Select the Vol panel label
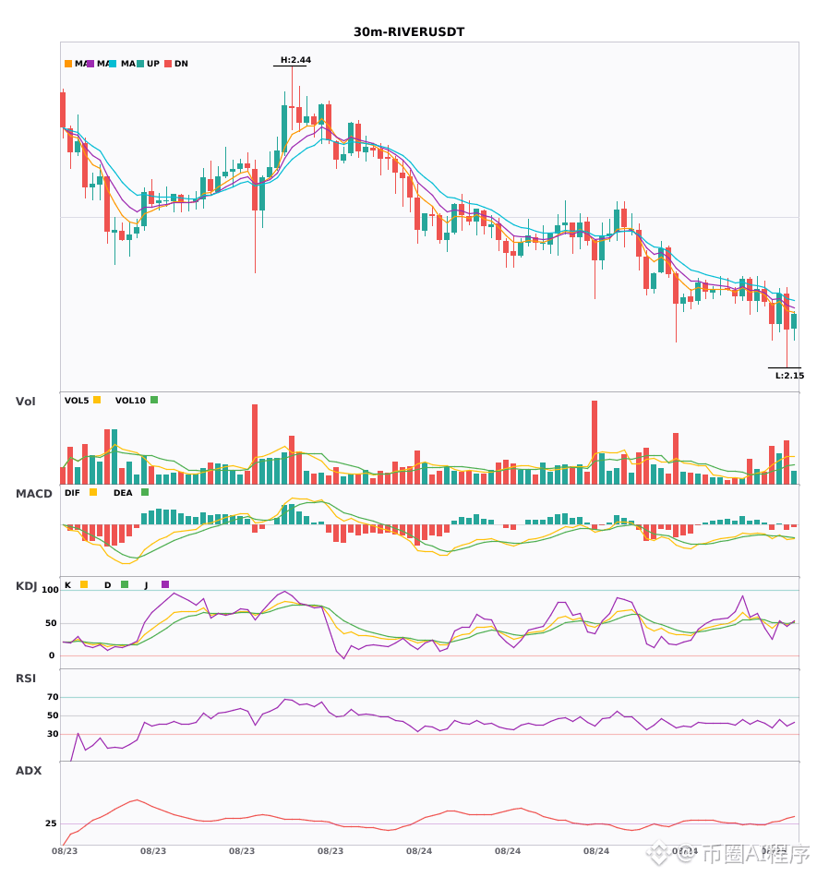 coord(25,401)
